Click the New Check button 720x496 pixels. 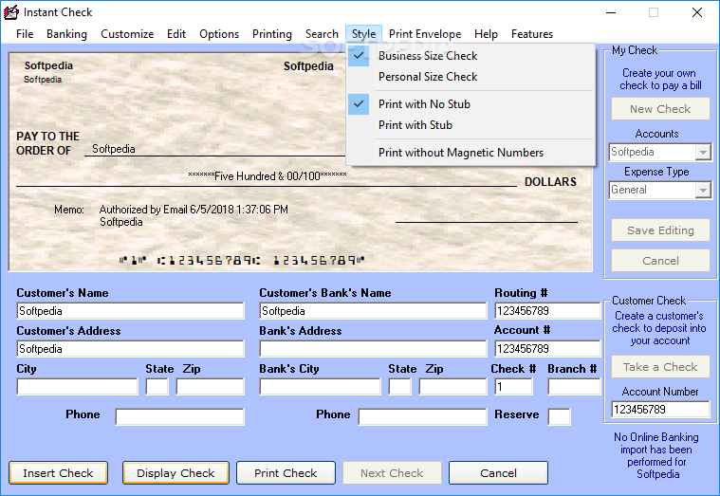(x=660, y=109)
